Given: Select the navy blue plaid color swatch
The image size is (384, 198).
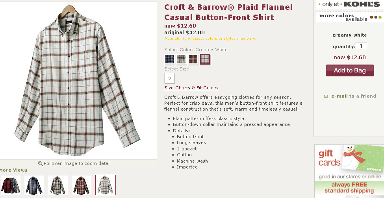Looking at the screenshot, I should pos(169,59).
